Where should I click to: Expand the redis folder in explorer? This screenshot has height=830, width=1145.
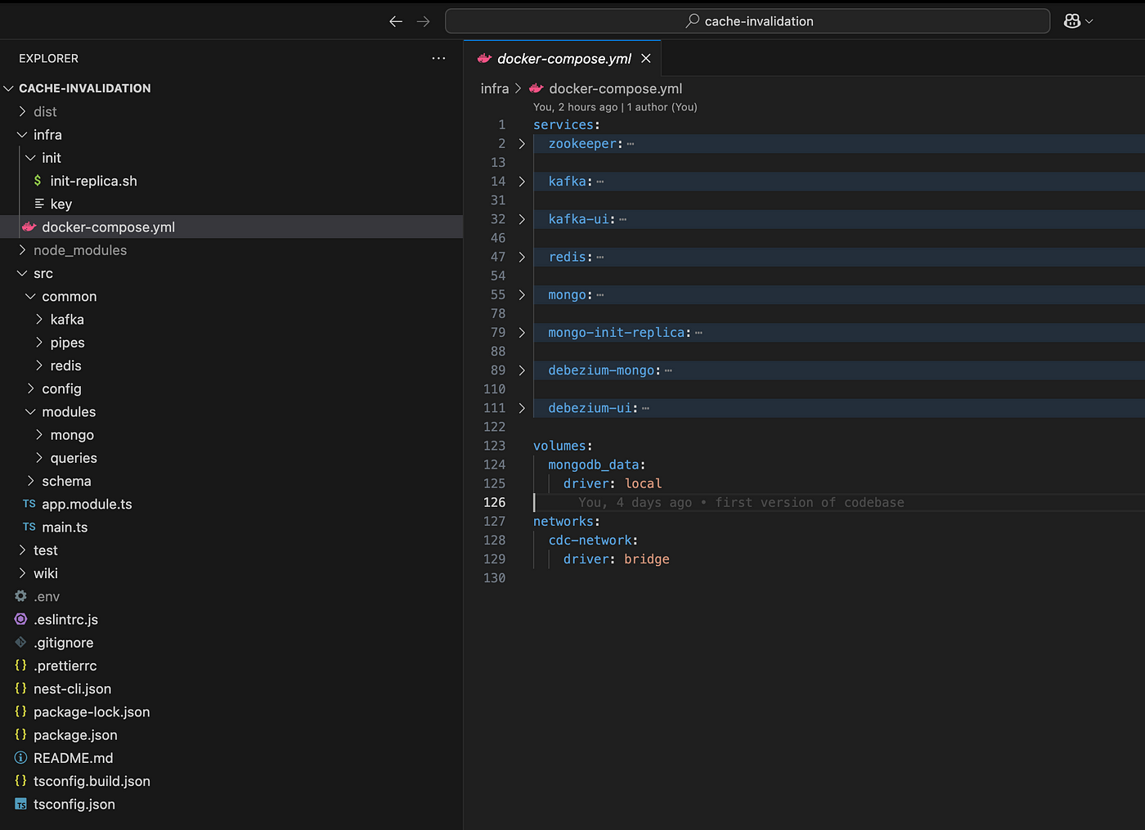coord(231,366)
